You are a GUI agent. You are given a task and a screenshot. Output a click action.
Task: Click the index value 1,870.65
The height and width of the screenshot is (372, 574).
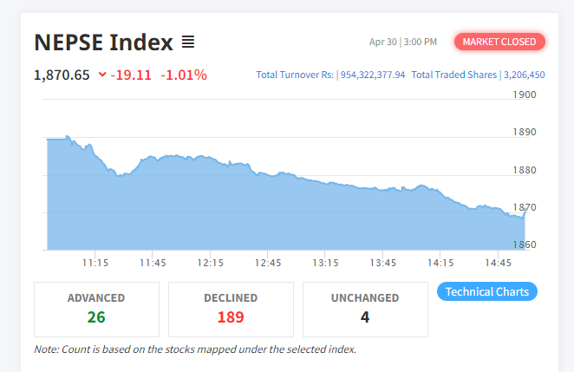coord(62,75)
